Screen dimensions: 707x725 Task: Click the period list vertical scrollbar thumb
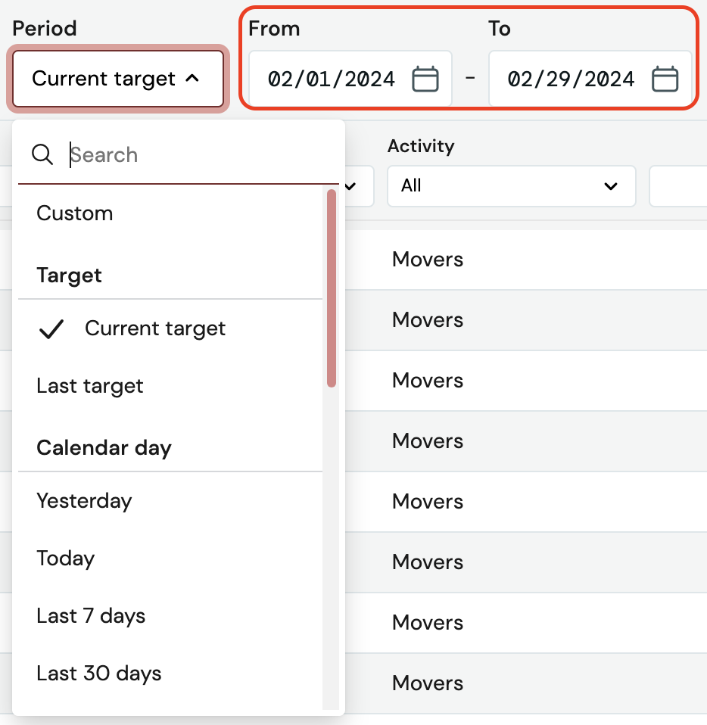[331, 288]
